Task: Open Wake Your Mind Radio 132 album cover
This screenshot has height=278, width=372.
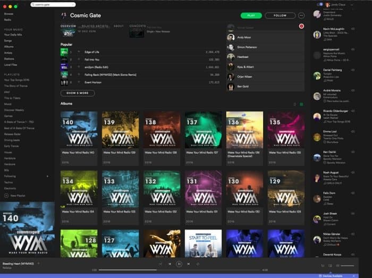Action: (162, 189)
